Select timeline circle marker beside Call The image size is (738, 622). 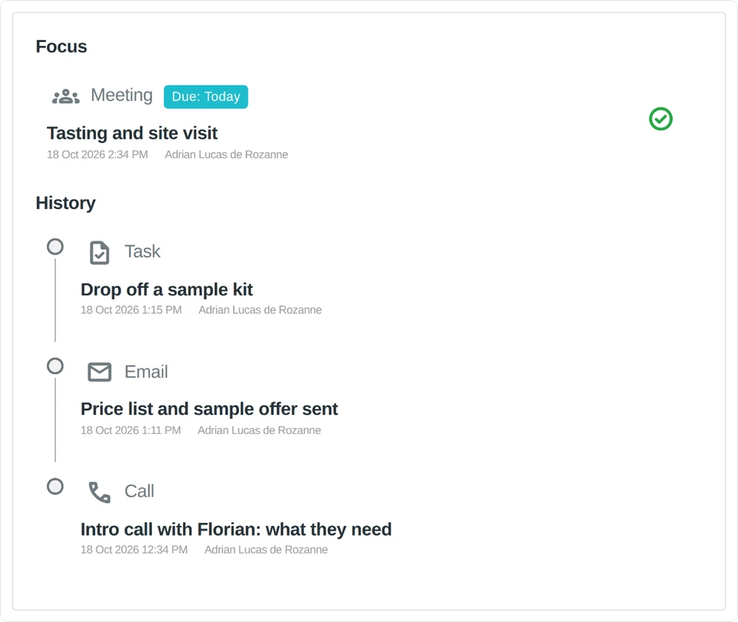pyautogui.click(x=55, y=486)
